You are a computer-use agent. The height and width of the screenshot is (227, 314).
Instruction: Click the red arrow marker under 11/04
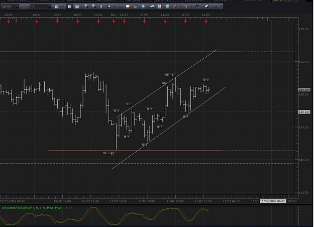(x=165, y=22)
